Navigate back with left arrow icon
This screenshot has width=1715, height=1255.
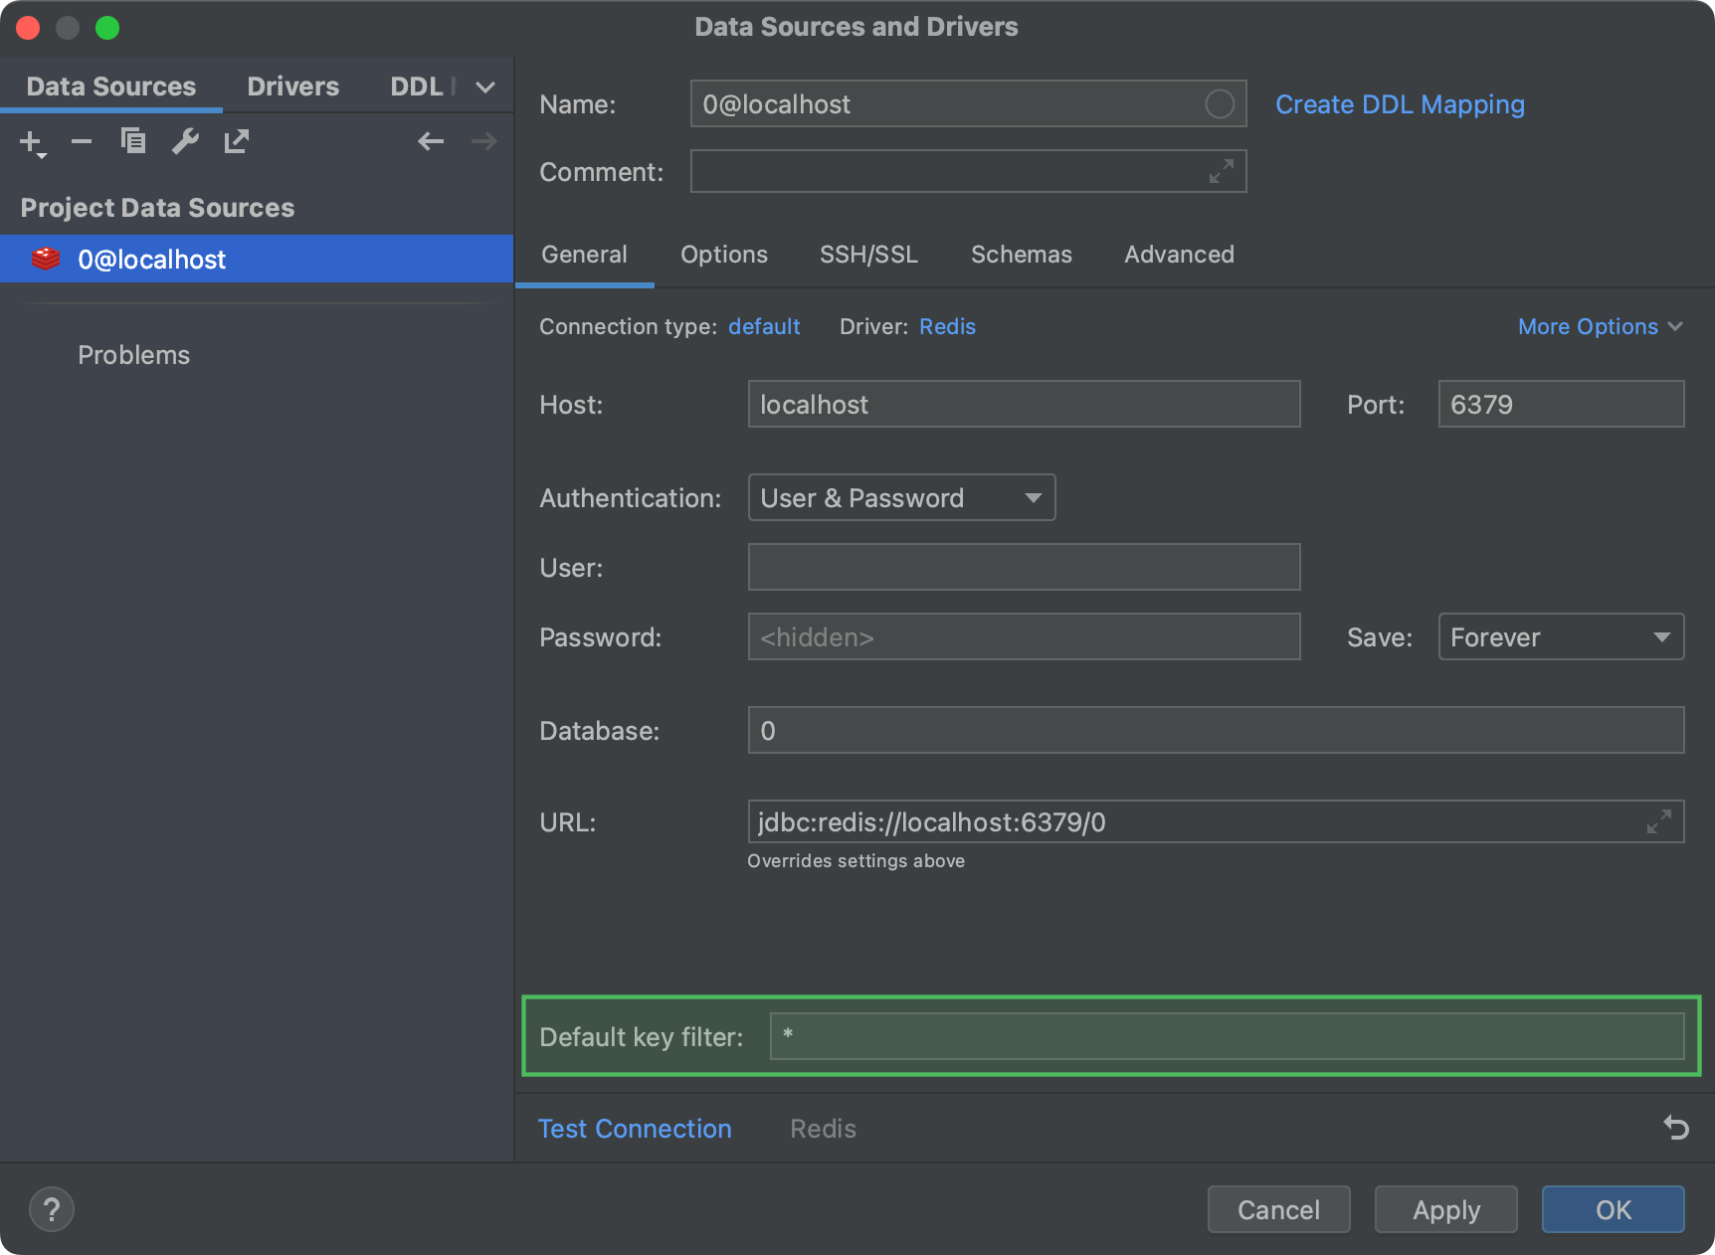pos(431,142)
